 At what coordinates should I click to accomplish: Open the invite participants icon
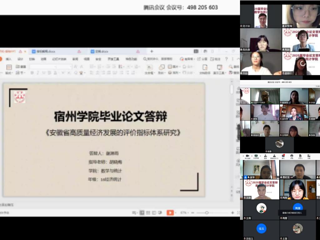coord(265,156)
